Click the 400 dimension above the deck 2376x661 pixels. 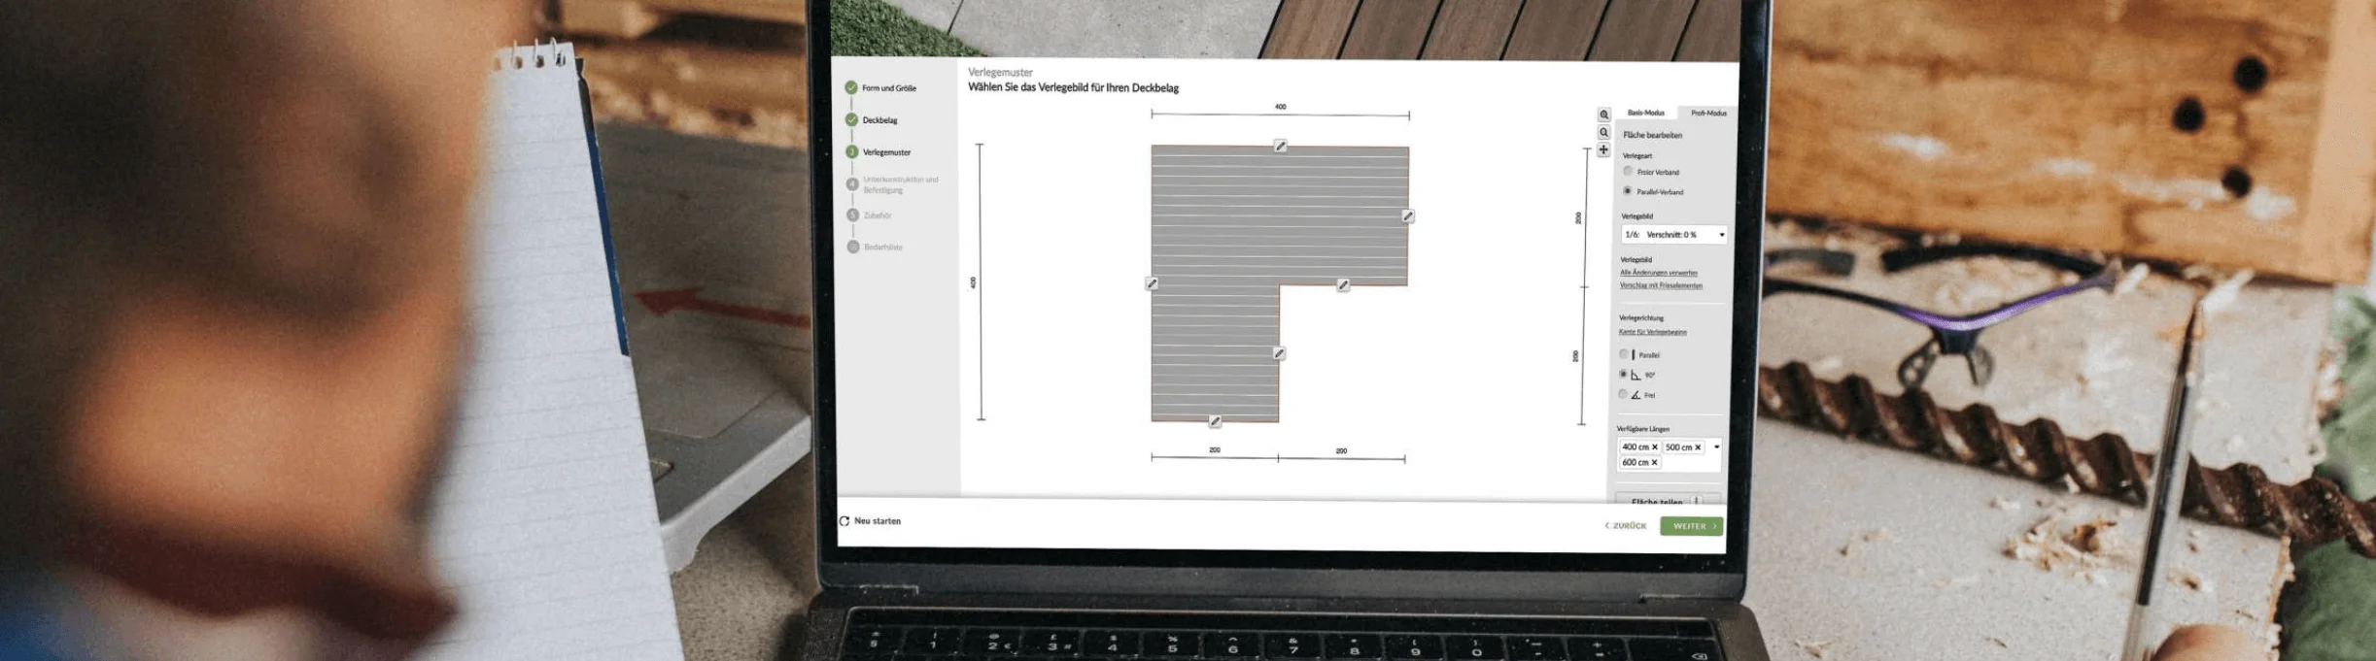[x=1280, y=107]
